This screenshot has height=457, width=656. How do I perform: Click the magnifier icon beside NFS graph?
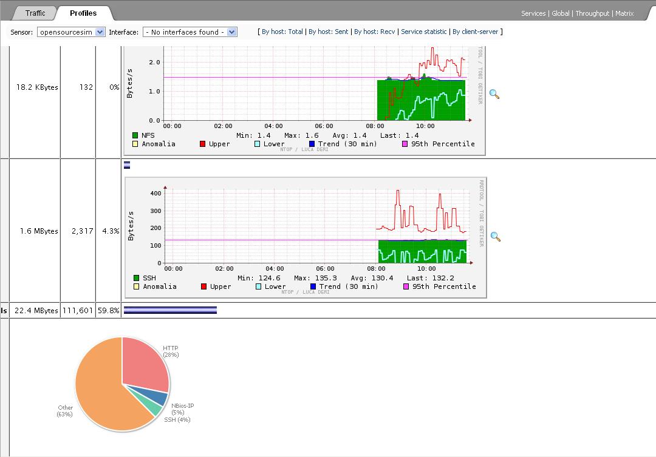494,94
